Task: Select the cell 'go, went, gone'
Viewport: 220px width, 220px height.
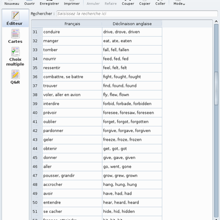Action: [x=132, y=167]
